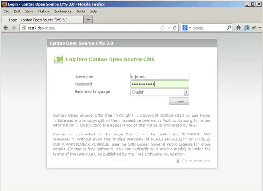The image size is (263, 191).
Task: Open the History menu
Action: 43,11
